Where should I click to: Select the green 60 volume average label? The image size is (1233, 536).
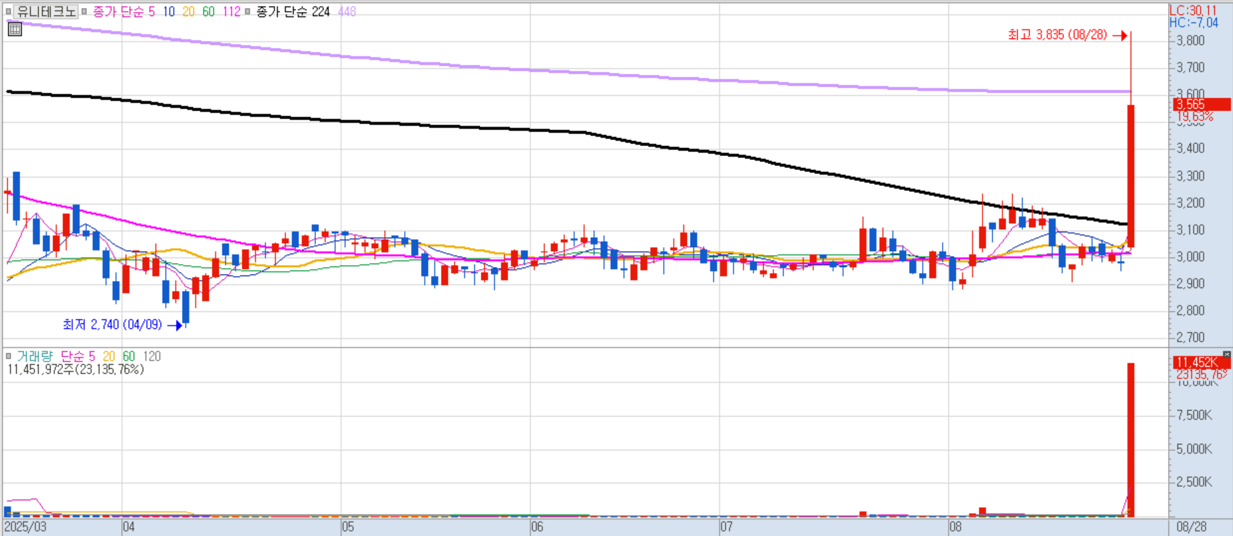coord(129,356)
